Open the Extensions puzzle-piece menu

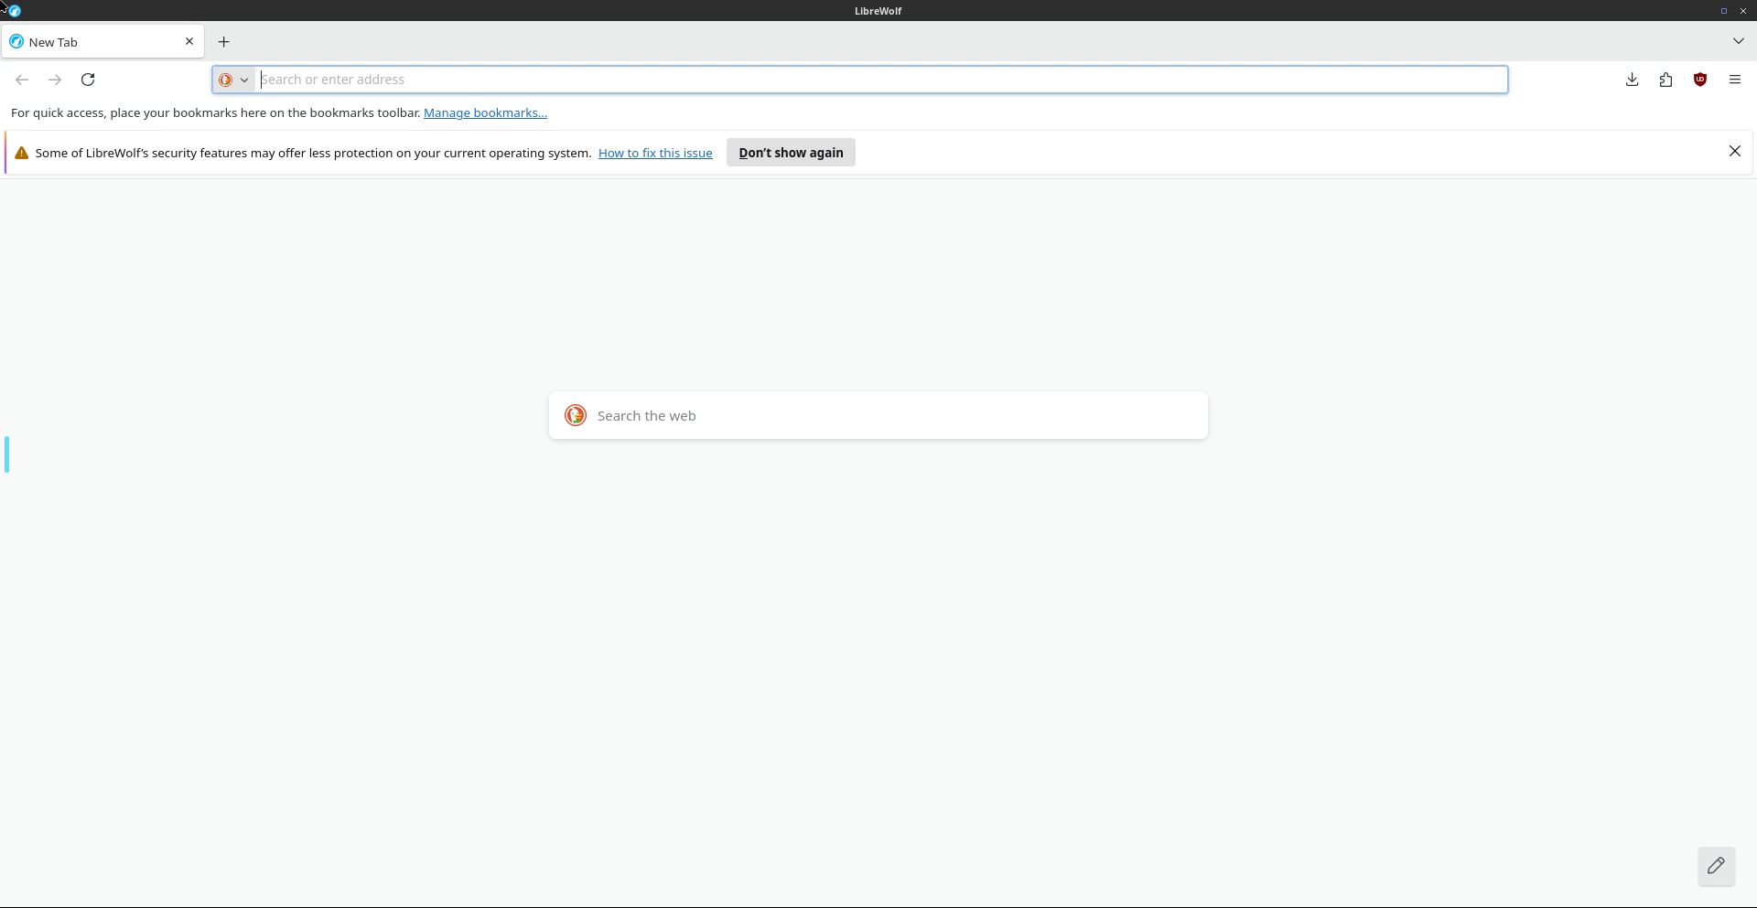(1665, 80)
